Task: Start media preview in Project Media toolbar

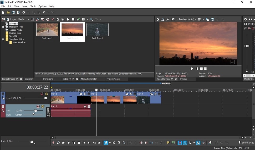Action: (68, 19)
